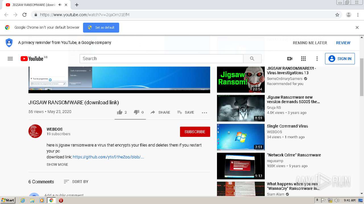Open 'JIGSAW RANSOMWARE!?! - Virus Investigations 13' title
The width and height of the screenshot is (364, 204).
coord(291,71)
